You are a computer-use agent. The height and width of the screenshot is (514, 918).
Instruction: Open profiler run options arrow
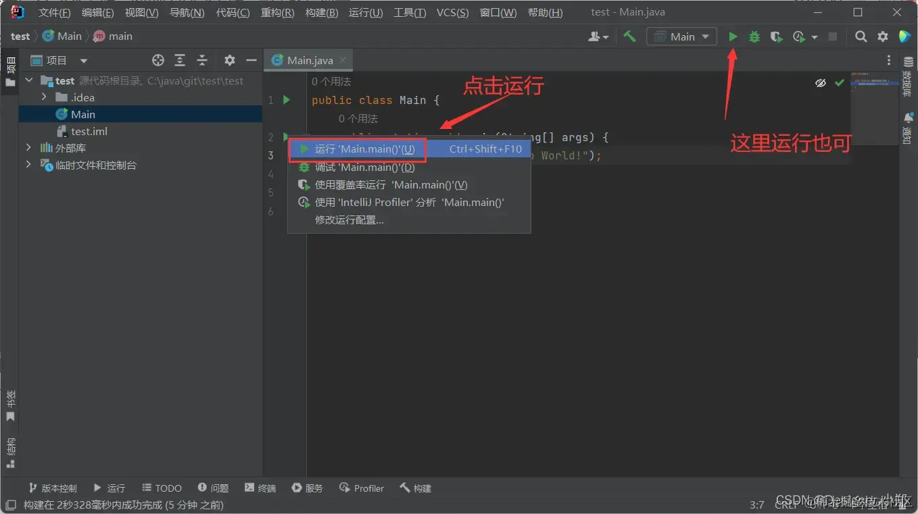[815, 37]
